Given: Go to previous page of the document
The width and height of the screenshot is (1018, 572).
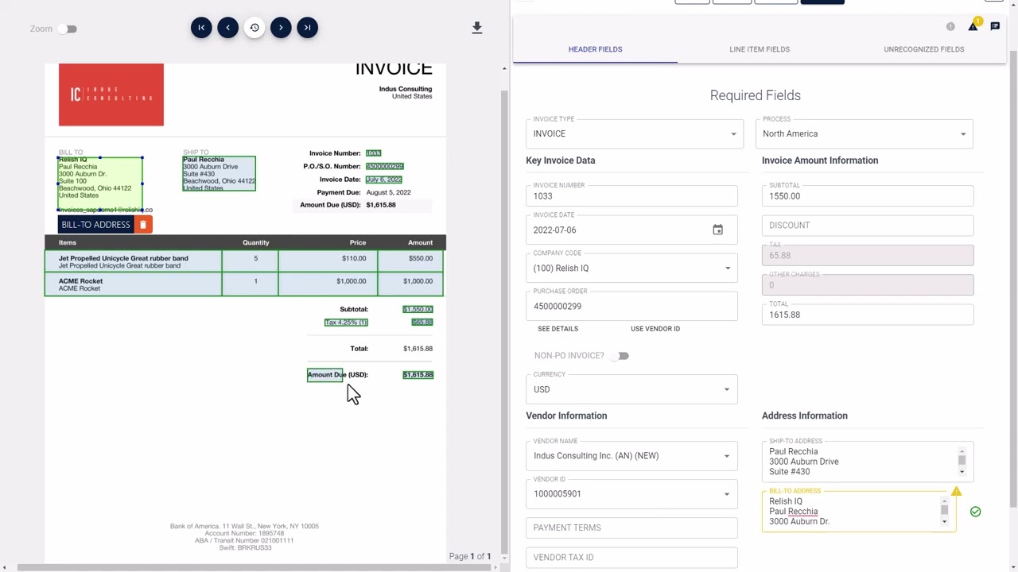Looking at the screenshot, I should [227, 28].
